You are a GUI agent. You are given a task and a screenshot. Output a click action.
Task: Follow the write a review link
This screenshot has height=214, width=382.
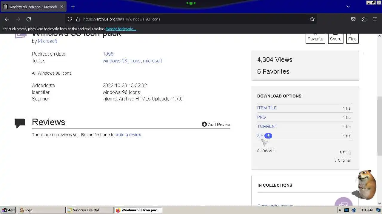click(x=129, y=135)
